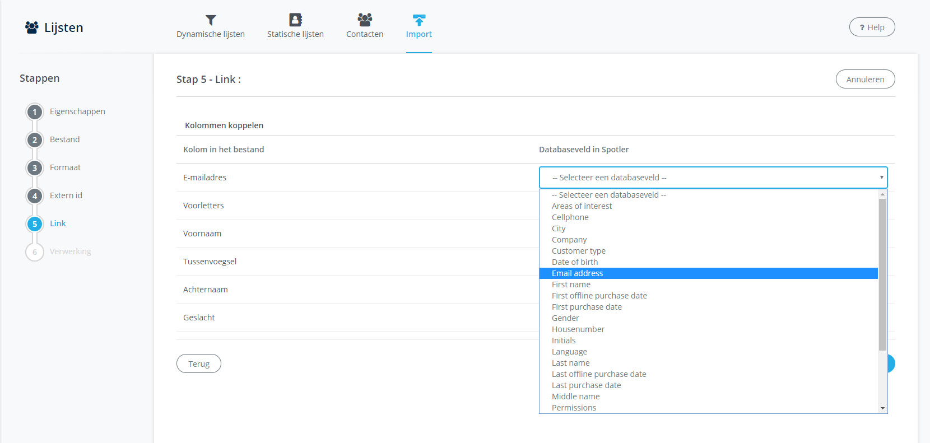Open the Statische lijsten tab label
The width and height of the screenshot is (930, 443).
(295, 34)
